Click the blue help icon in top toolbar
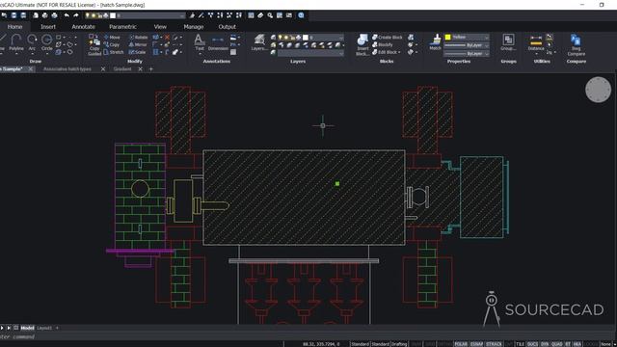The width and height of the screenshot is (617, 347). coord(301,15)
